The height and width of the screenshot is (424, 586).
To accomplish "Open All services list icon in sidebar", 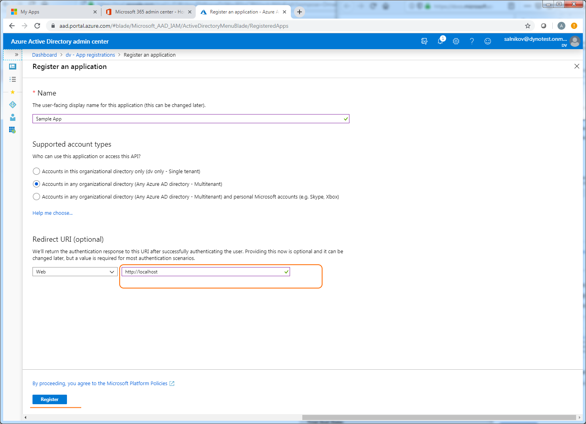I will [13, 79].
